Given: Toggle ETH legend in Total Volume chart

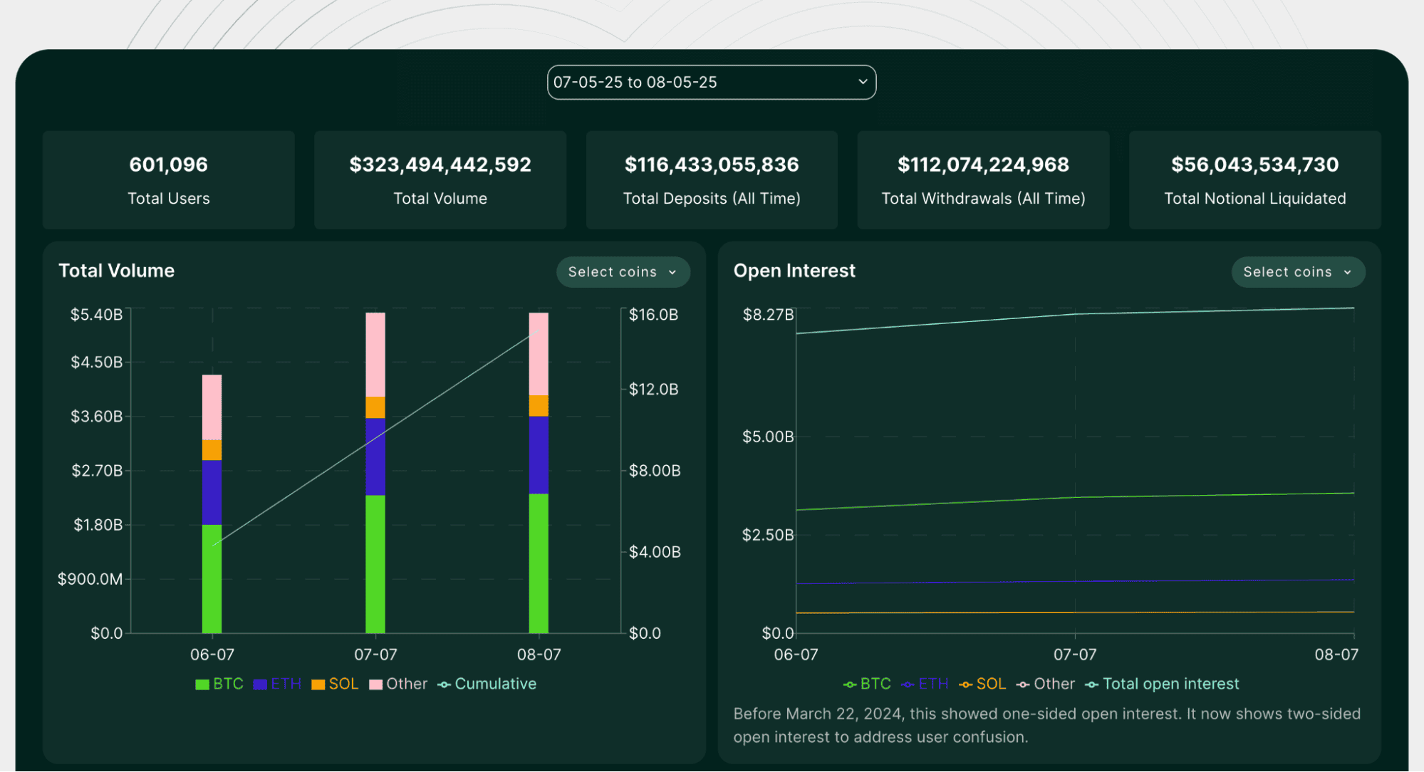Looking at the screenshot, I should pos(277,684).
